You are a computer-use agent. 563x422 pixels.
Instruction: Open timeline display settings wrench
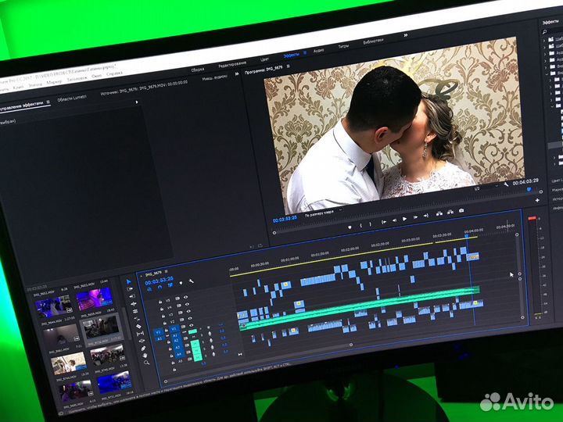click(x=191, y=281)
